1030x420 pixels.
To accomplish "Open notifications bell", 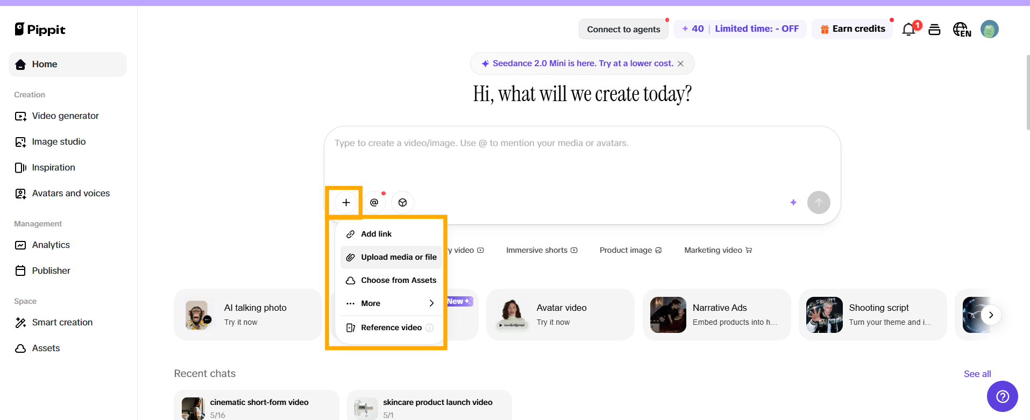I will pos(909,30).
